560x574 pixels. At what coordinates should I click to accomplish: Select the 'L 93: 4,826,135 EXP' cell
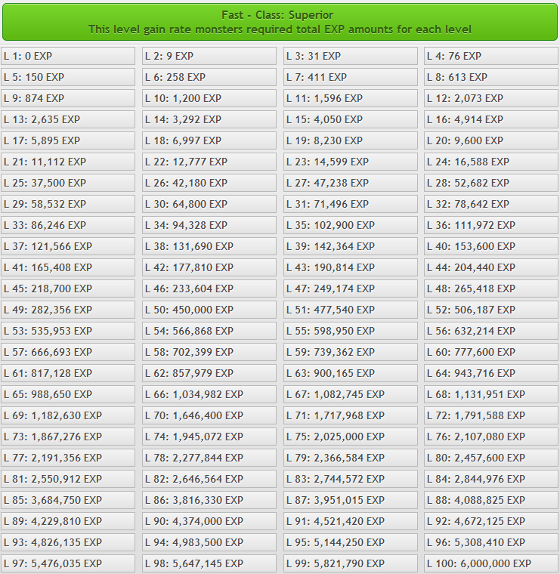pos(68,542)
